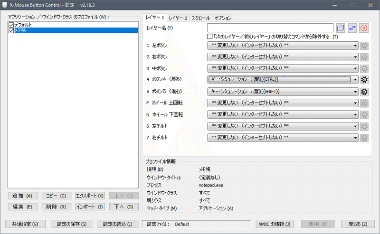
Task: Close the X-Mouse Button Control window
Action: pos(370,5)
